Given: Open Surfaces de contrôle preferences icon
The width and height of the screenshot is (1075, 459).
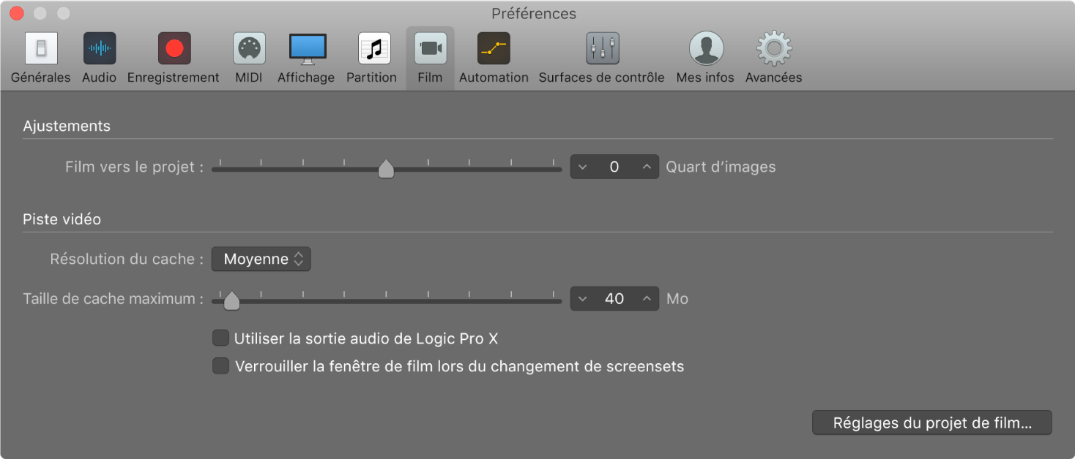Looking at the screenshot, I should pos(601,48).
